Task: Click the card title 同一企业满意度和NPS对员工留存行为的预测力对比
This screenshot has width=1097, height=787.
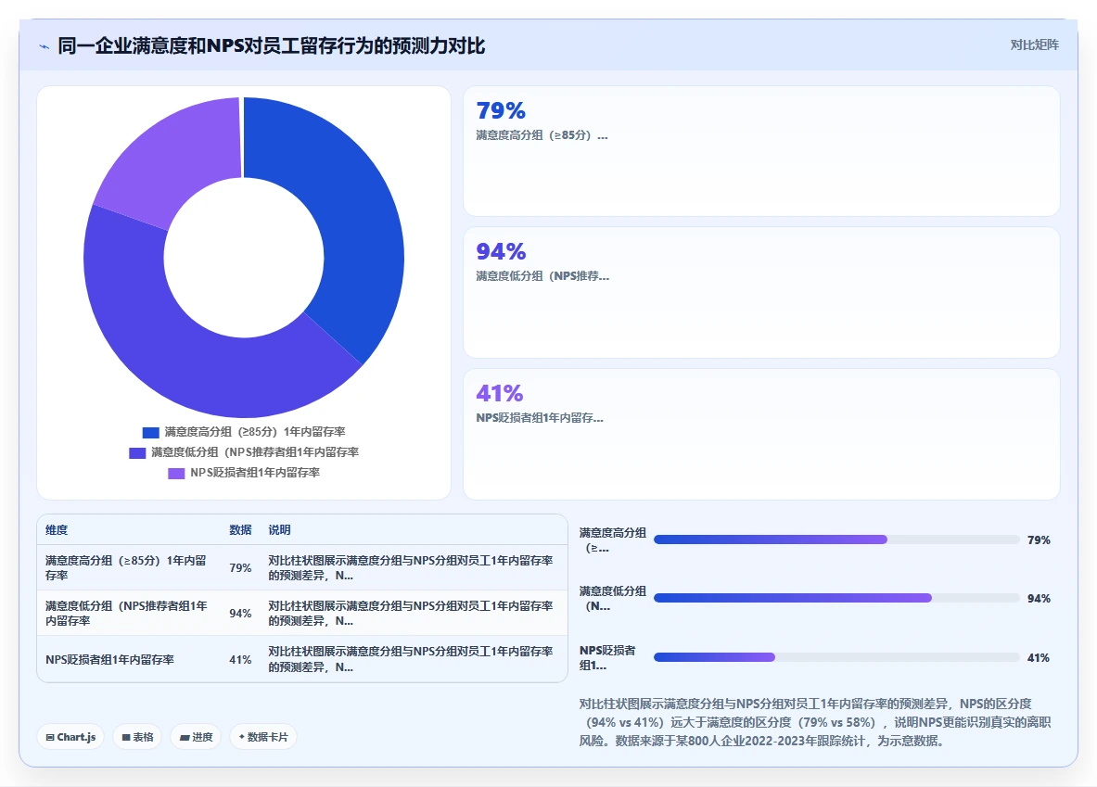Action: coord(272,45)
